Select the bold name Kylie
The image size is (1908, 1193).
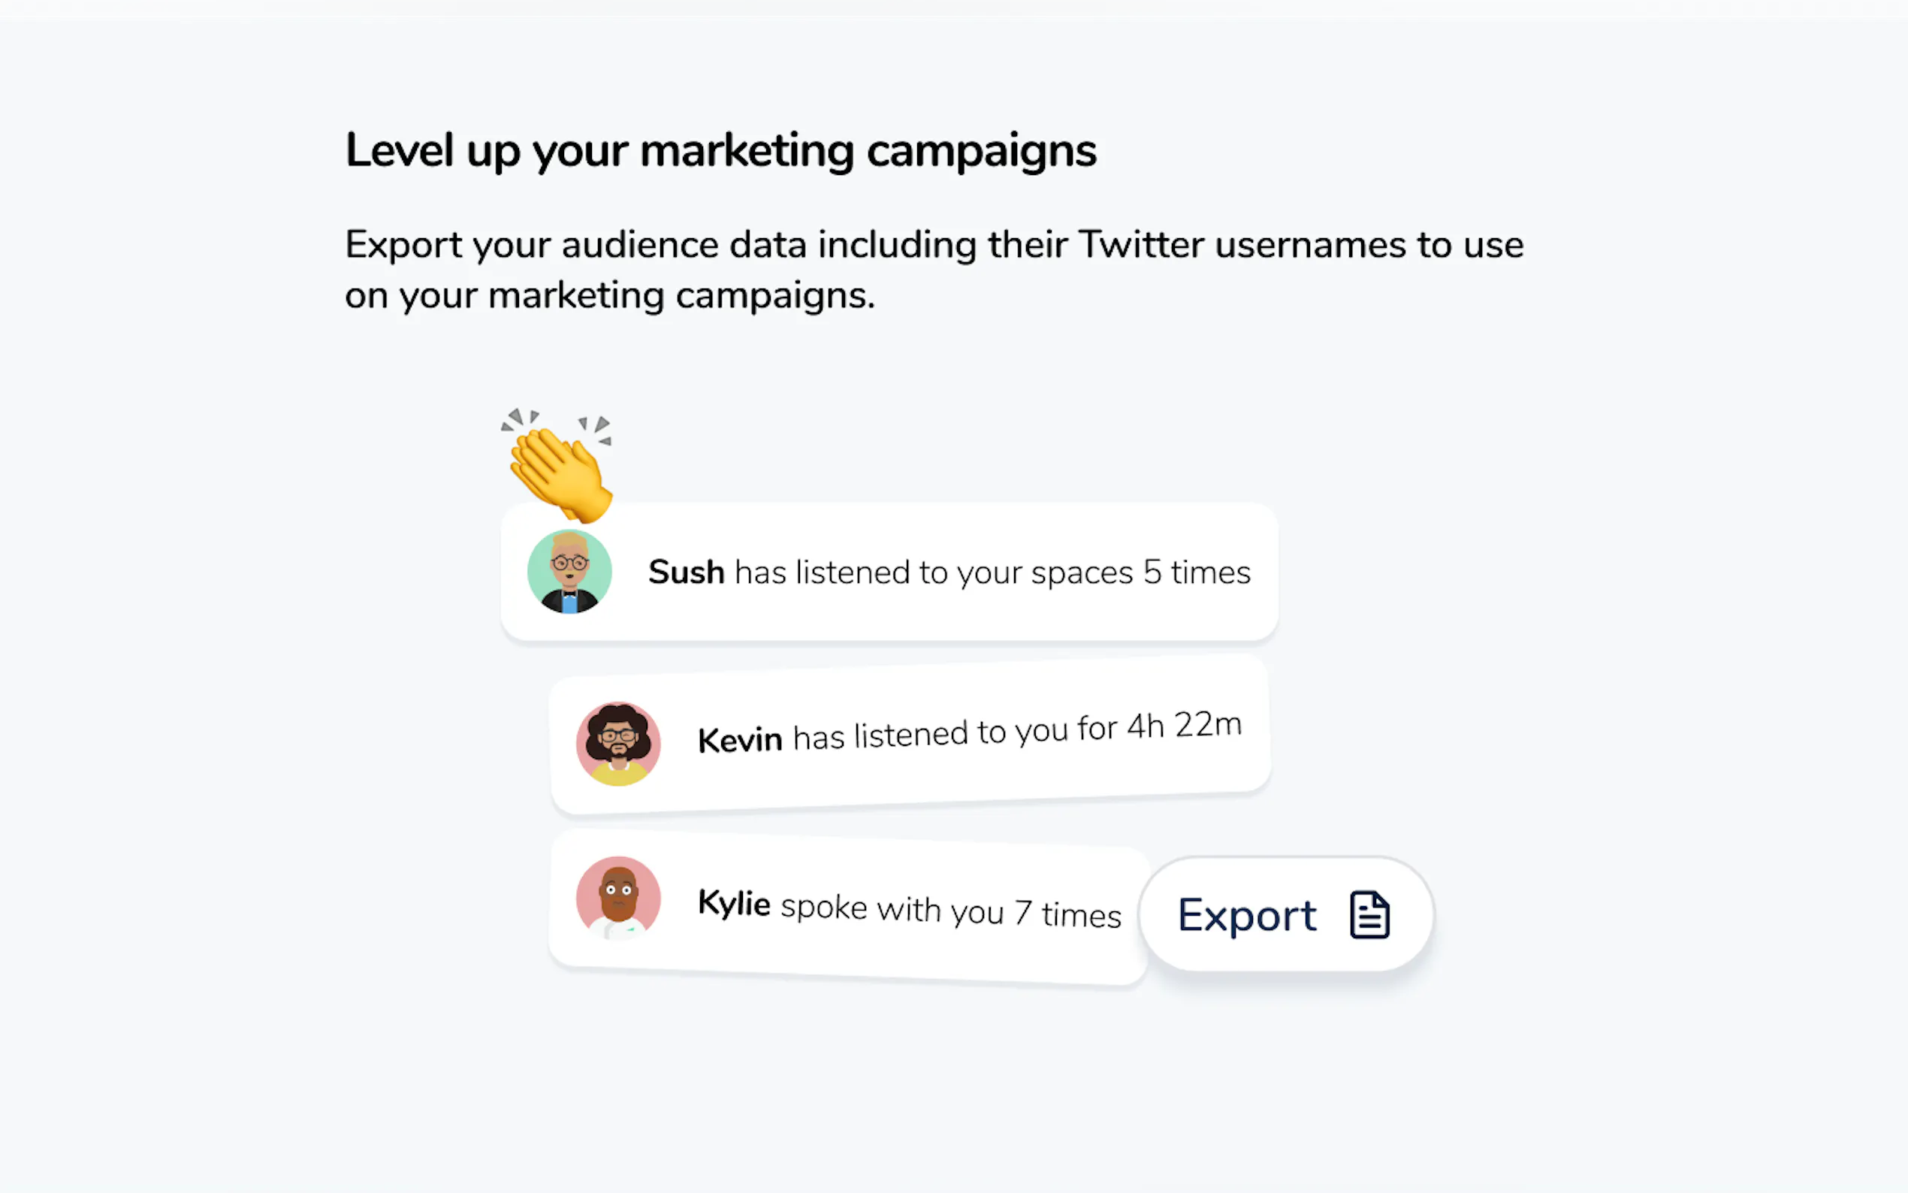coord(734,903)
